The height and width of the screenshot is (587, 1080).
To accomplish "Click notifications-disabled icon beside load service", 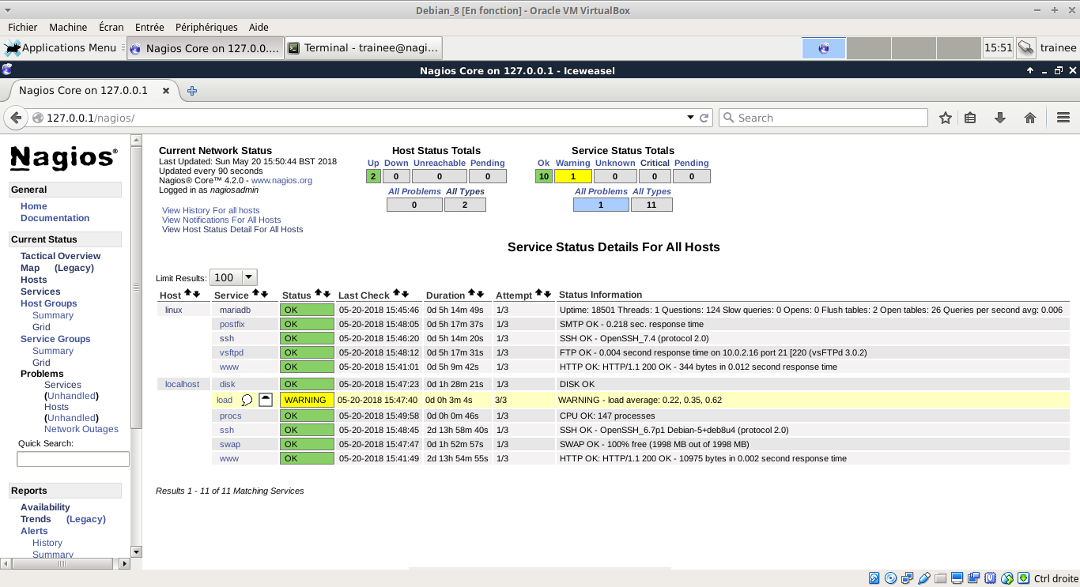I will [x=266, y=400].
